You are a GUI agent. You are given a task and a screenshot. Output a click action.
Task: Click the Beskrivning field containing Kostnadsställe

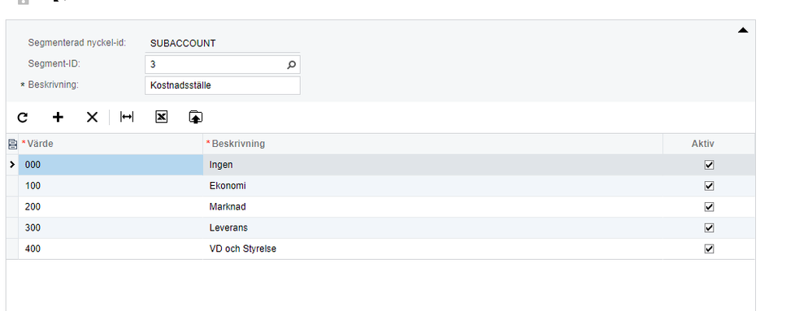[x=222, y=86]
